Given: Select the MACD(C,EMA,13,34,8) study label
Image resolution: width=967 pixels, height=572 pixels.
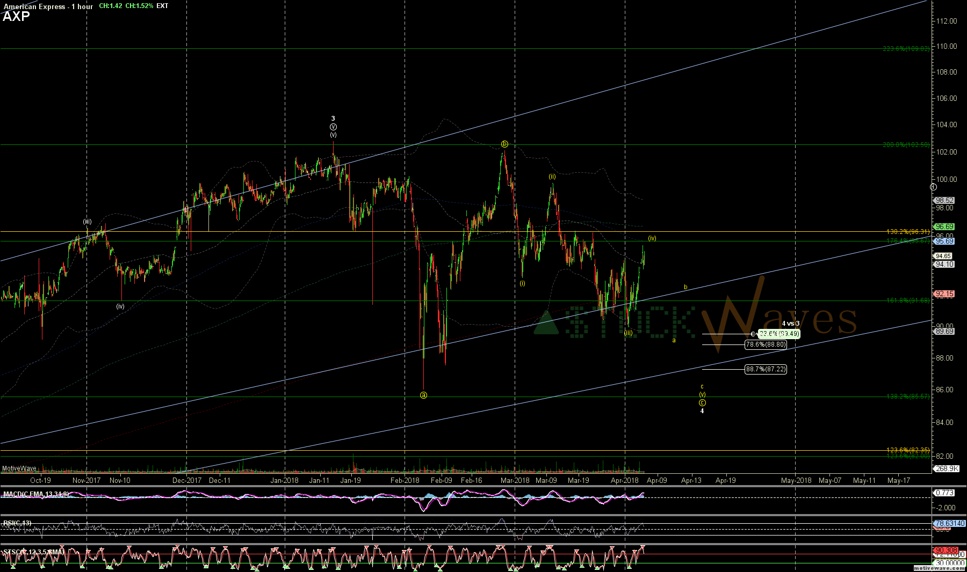Looking at the screenshot, I should [x=35, y=494].
